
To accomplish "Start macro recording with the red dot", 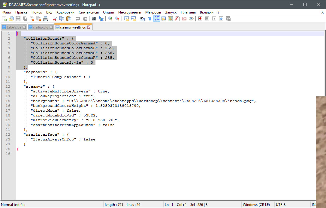I will pos(201,19).
